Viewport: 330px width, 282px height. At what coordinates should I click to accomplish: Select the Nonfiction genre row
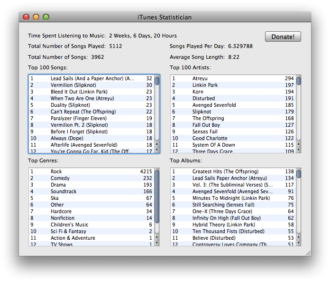(92, 218)
